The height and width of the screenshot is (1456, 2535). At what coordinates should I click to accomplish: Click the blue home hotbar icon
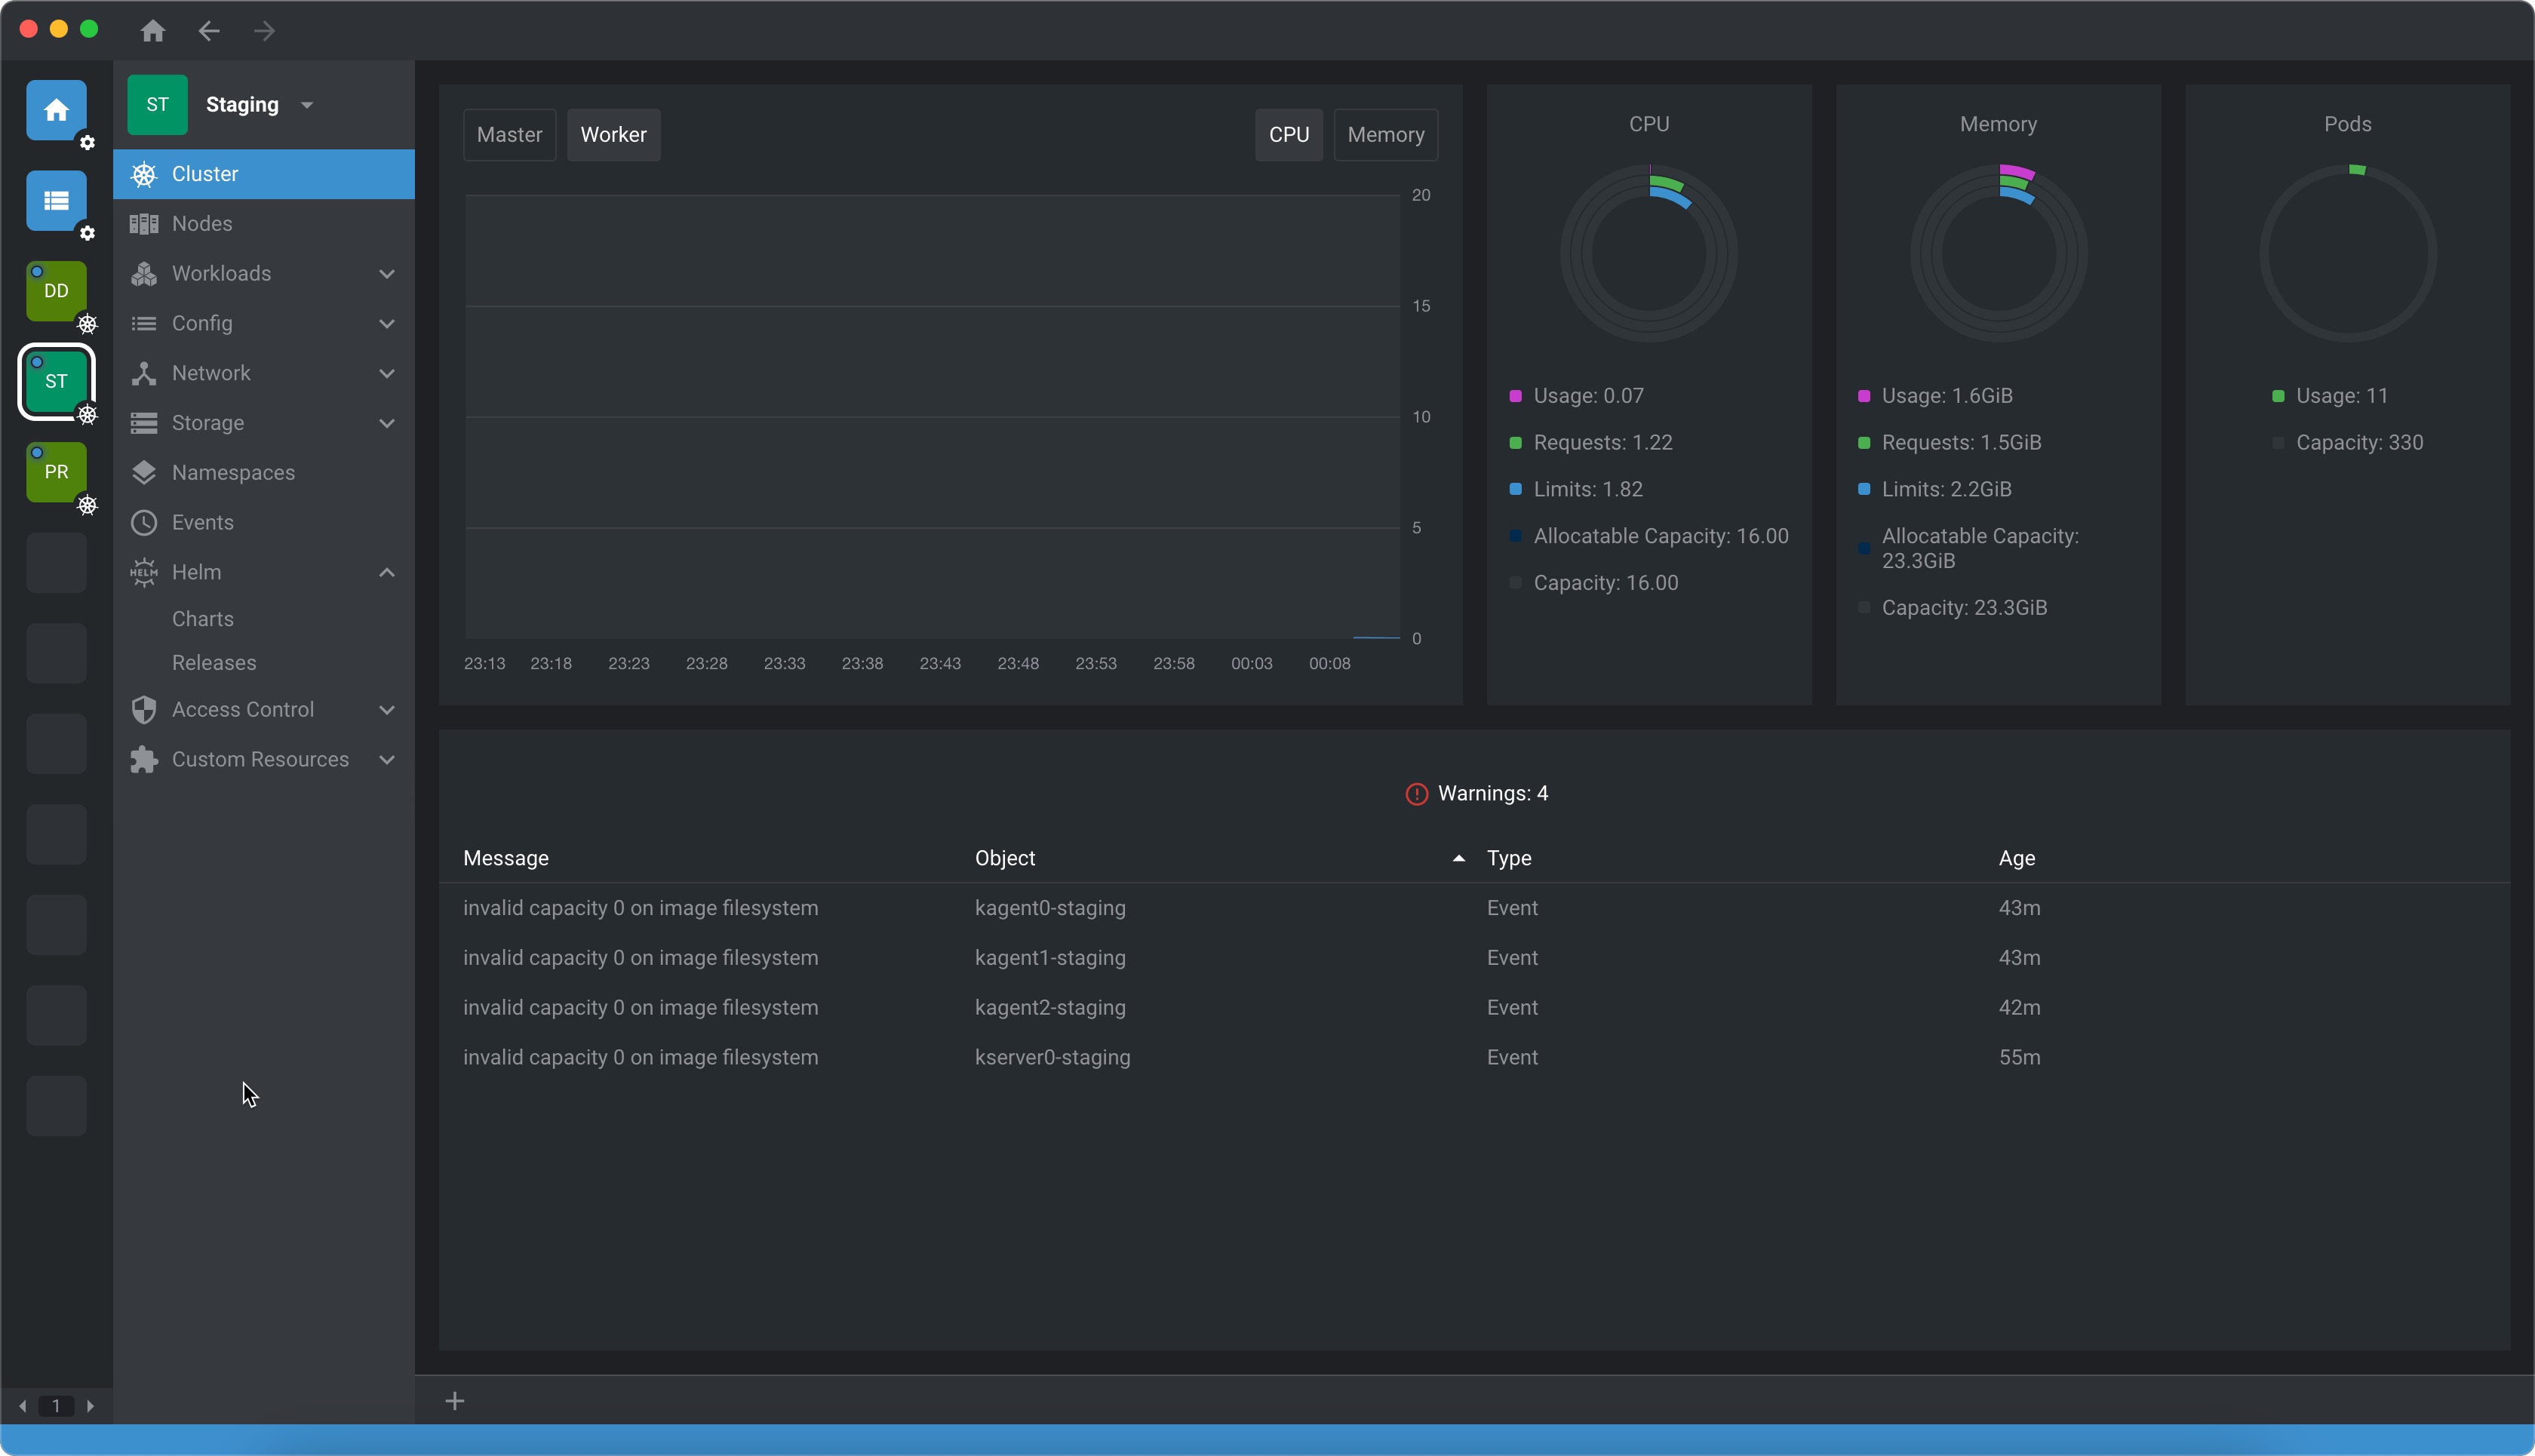click(x=56, y=110)
